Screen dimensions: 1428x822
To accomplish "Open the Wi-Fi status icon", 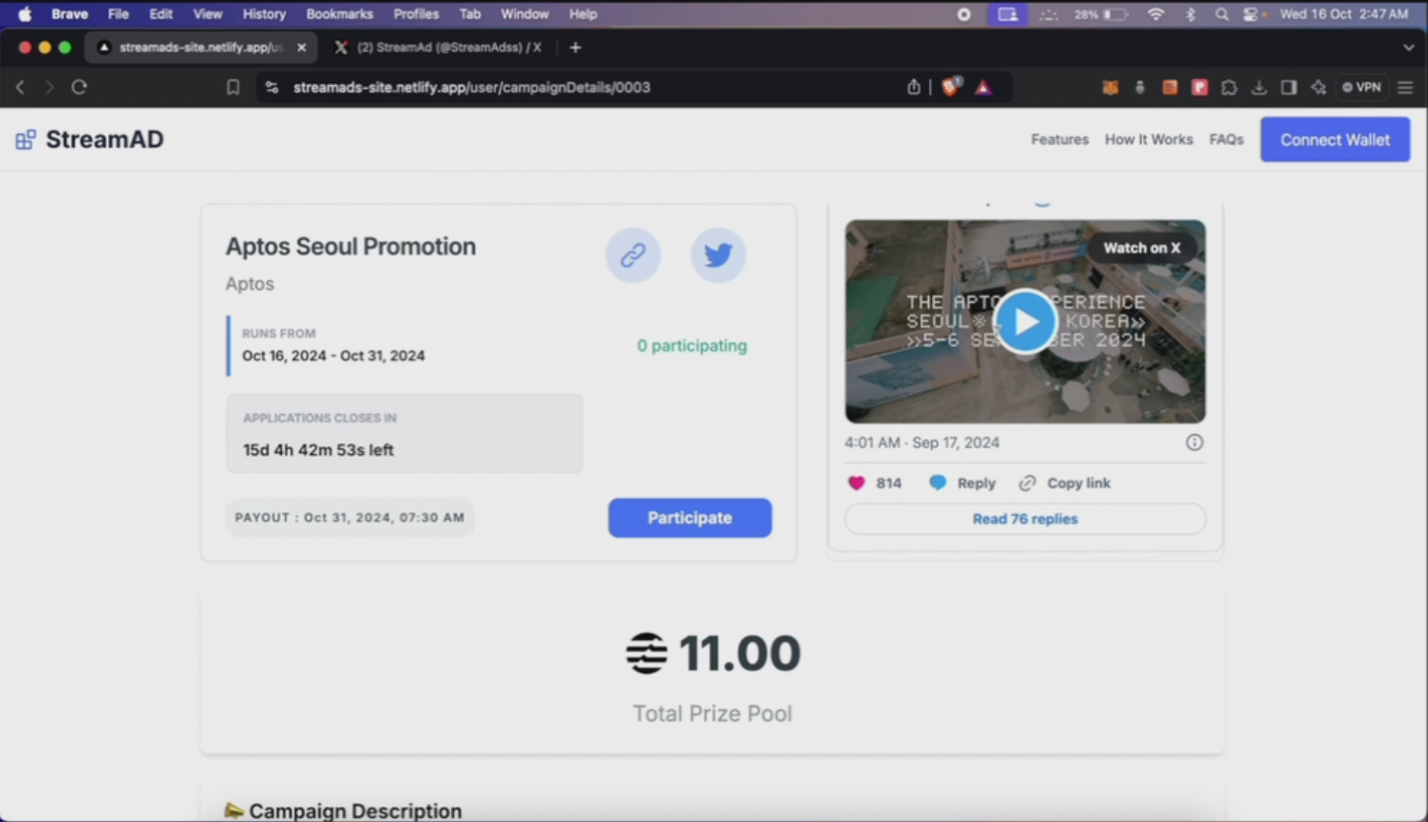I will tap(1156, 14).
